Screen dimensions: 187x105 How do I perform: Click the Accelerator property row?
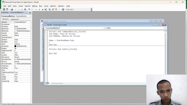16,24
